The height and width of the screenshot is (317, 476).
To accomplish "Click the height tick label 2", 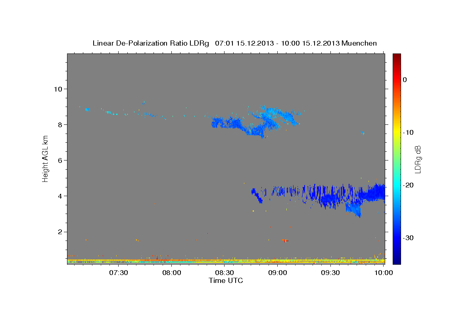I will point(59,232).
